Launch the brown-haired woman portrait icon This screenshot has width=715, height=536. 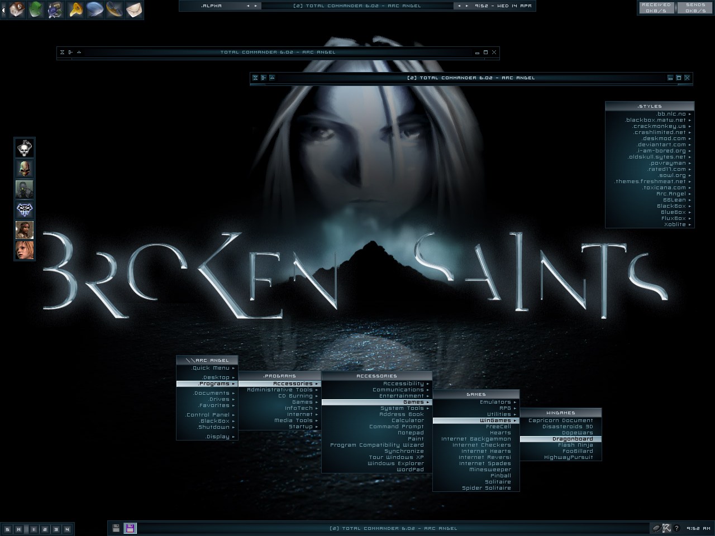25,230
